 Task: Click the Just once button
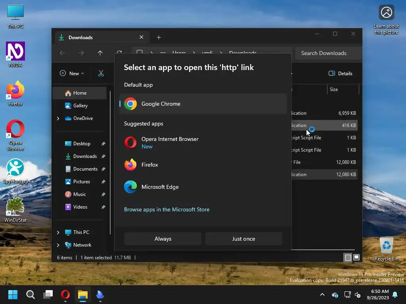pos(243,239)
